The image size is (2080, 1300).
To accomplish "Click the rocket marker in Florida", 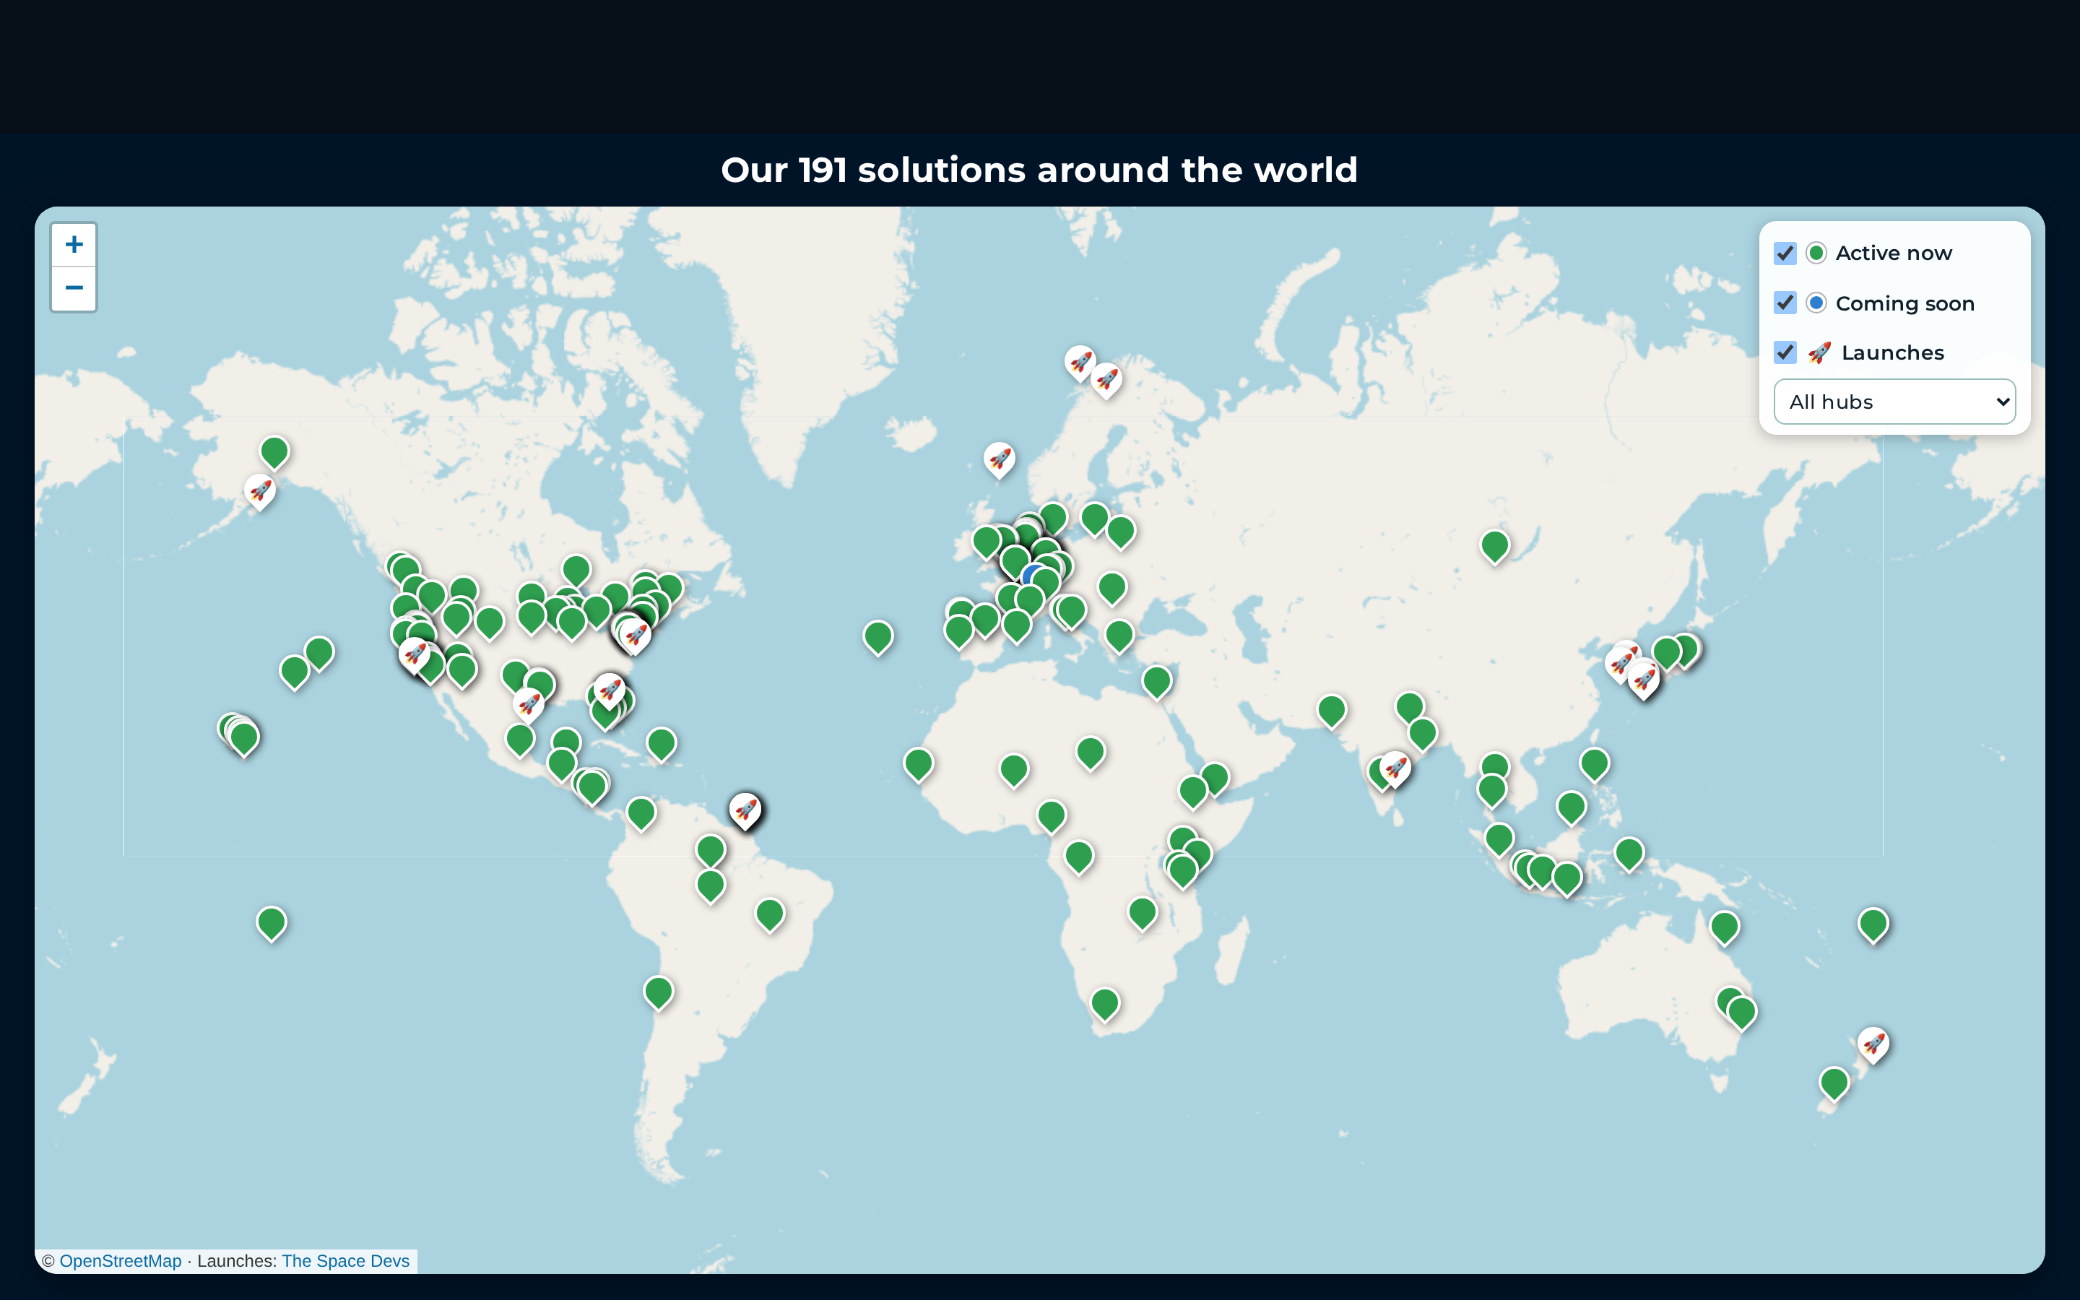I will click(x=610, y=690).
